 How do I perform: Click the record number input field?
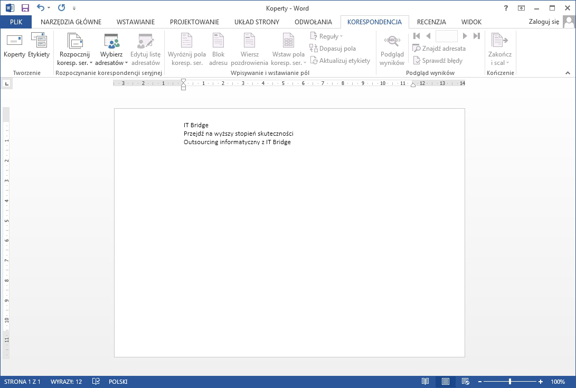point(446,36)
